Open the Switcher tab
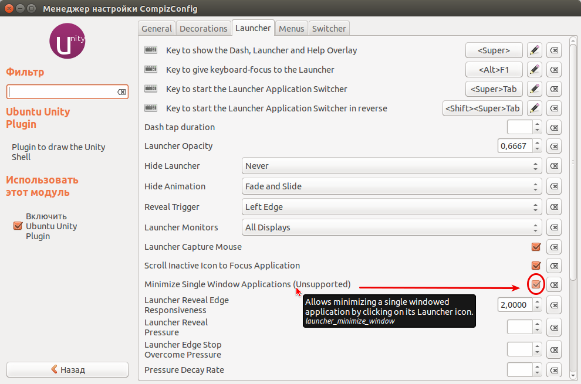The width and height of the screenshot is (581, 384). coord(329,28)
